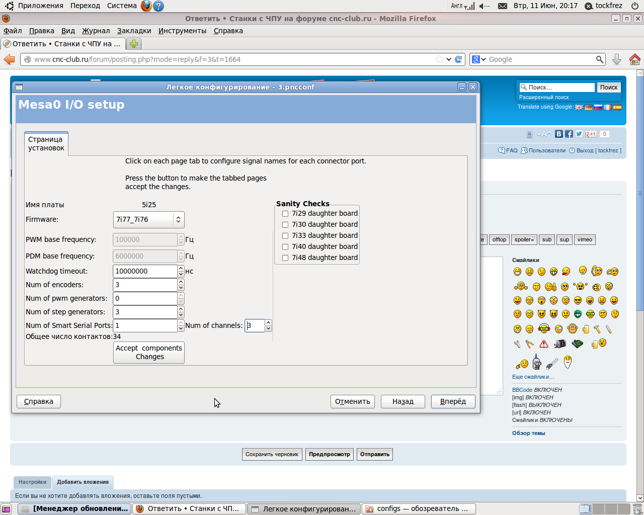Insert the green-faced grinning smiley
This screenshot has height=515, width=644.
tap(578, 314)
